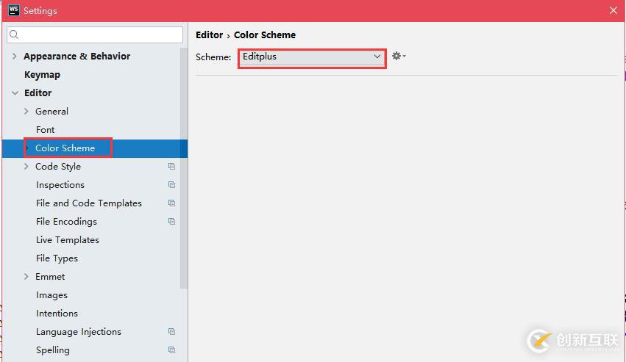Click the copy icon beside Code Style
626x362 pixels.
pyautogui.click(x=171, y=166)
